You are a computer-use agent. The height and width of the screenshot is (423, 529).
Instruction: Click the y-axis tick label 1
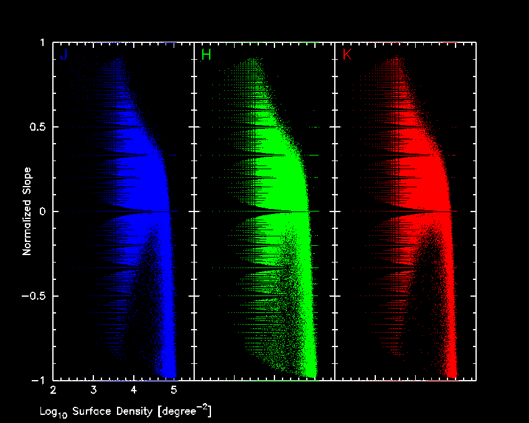coord(42,43)
